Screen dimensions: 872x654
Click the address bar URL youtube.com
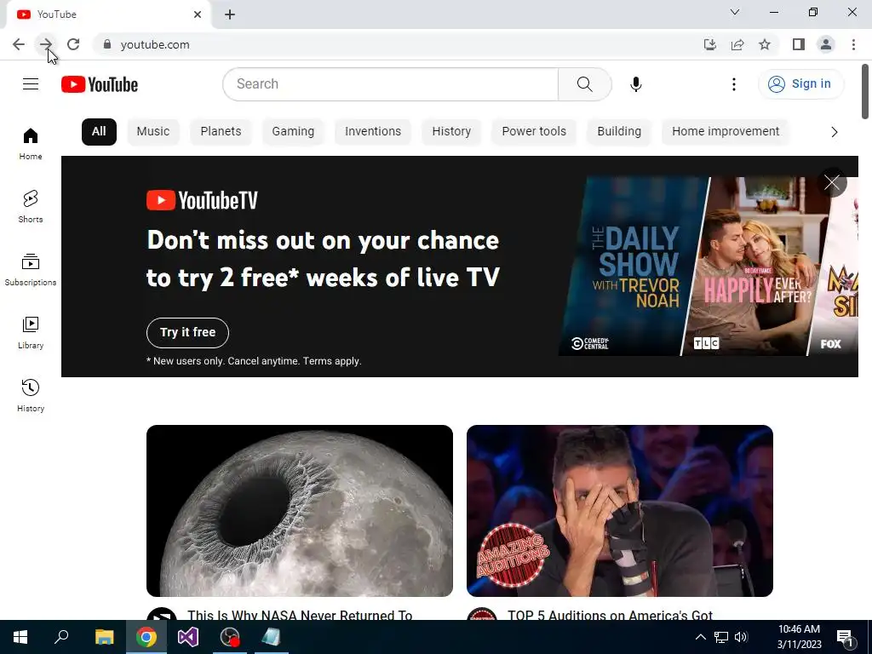155,44
